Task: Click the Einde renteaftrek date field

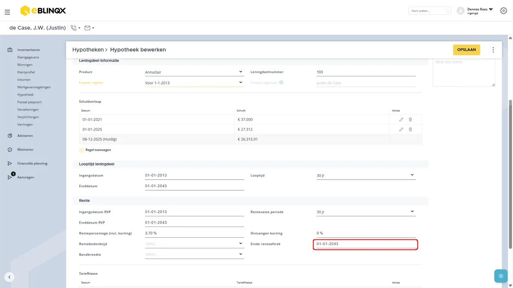Action: [x=366, y=244]
